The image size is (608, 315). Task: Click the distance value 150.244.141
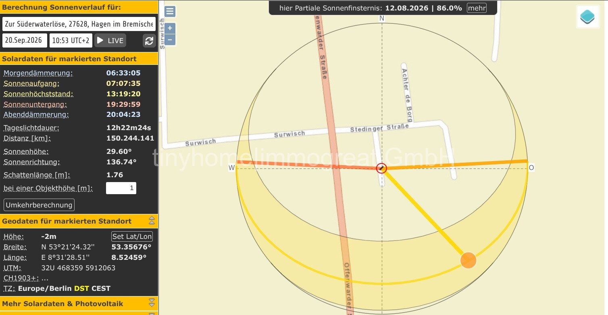[x=130, y=138]
